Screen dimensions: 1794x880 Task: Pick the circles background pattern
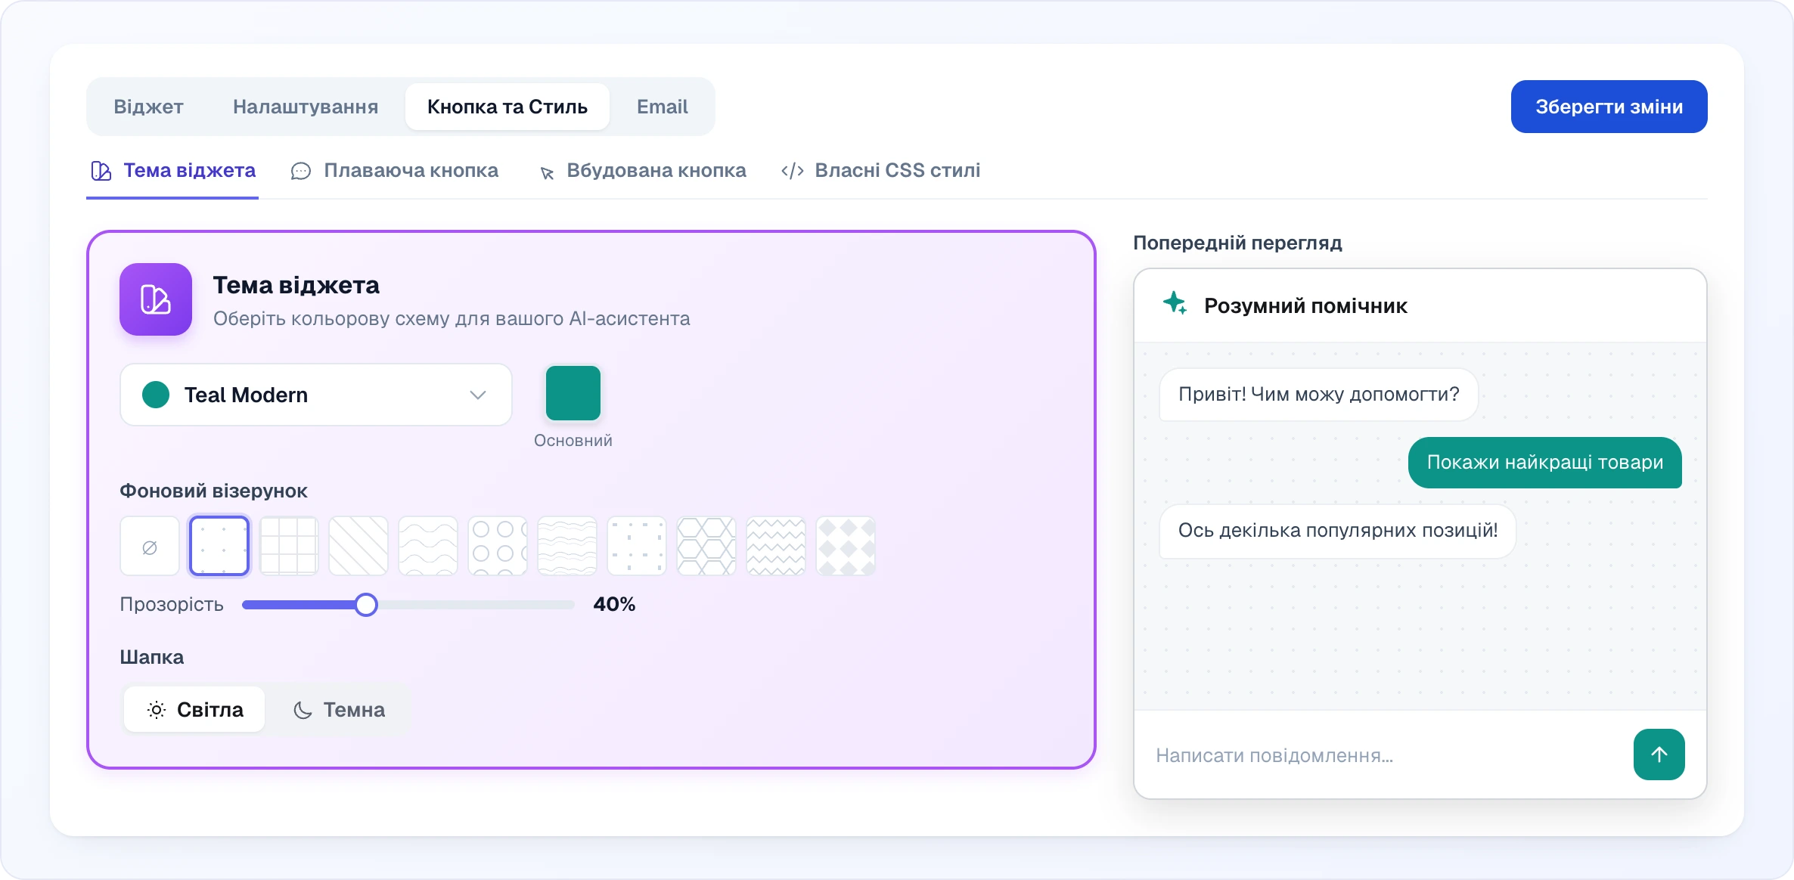(x=498, y=546)
